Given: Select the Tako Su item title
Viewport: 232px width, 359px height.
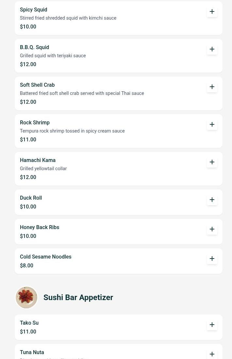Looking at the screenshot, I should pyautogui.click(x=29, y=323).
